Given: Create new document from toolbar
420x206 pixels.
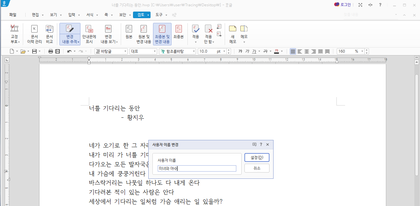Looking at the screenshot, I should click(12, 51).
